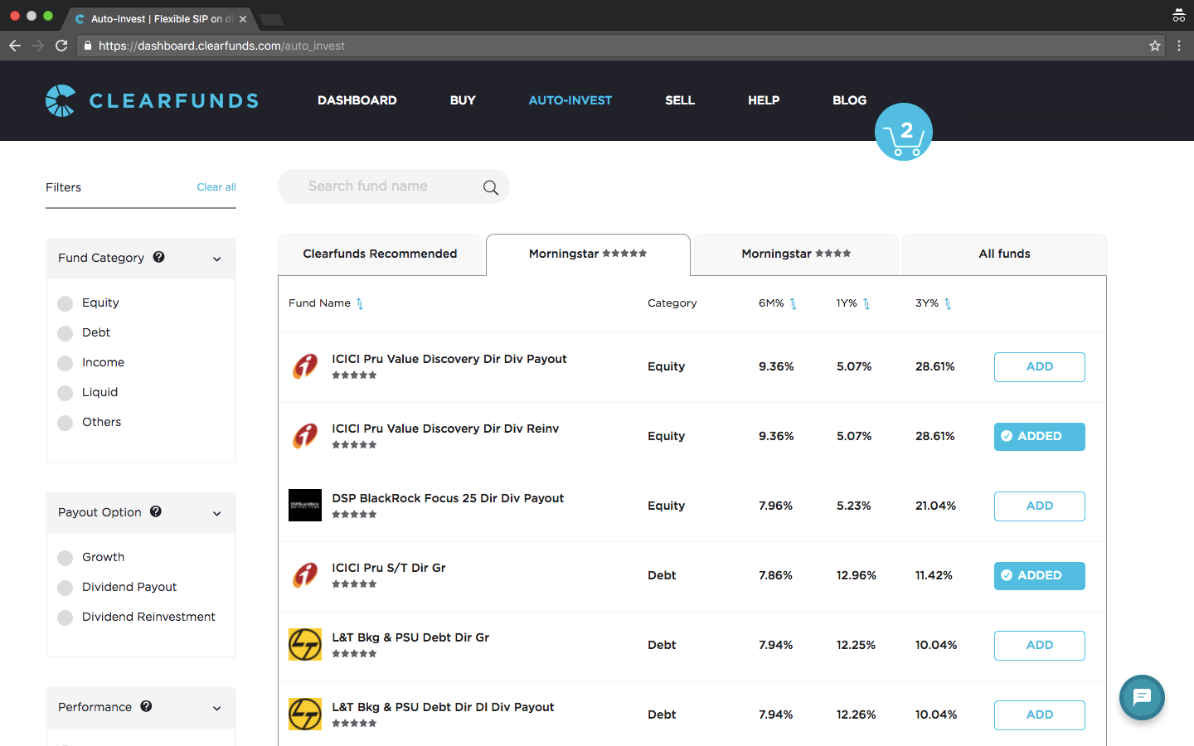The width and height of the screenshot is (1194, 746).
Task: Select the Growth payout option
Action: 65,558
